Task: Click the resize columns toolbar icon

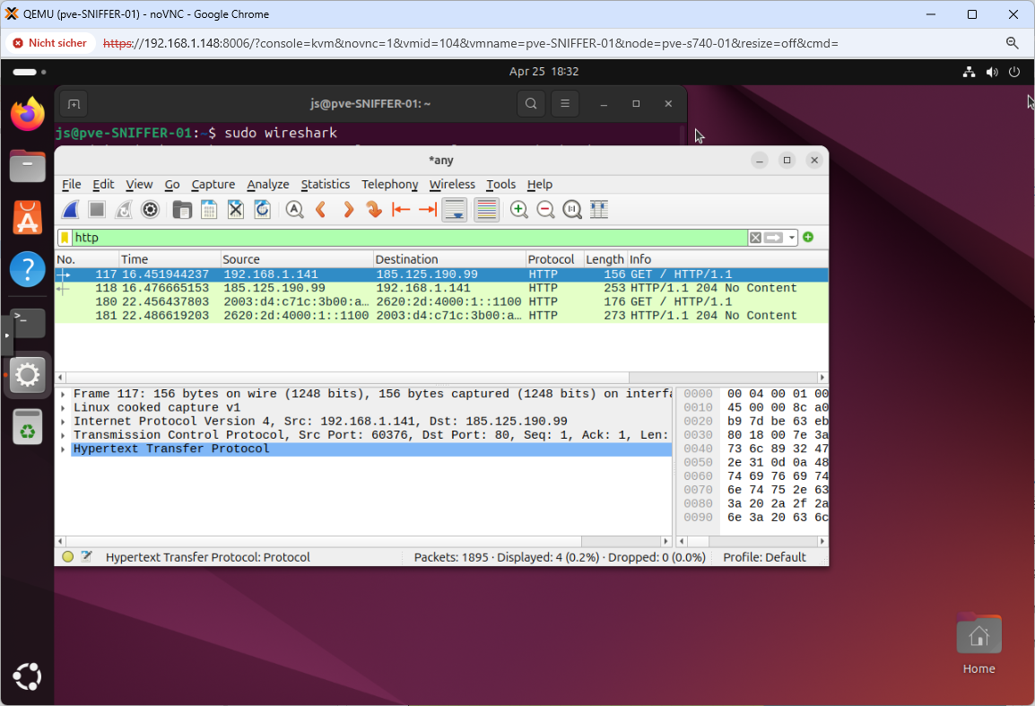Action: tap(599, 210)
